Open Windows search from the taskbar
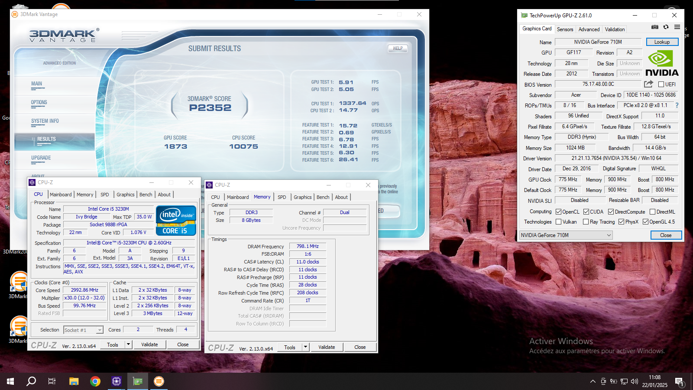The height and width of the screenshot is (390, 693). pyautogui.click(x=31, y=381)
